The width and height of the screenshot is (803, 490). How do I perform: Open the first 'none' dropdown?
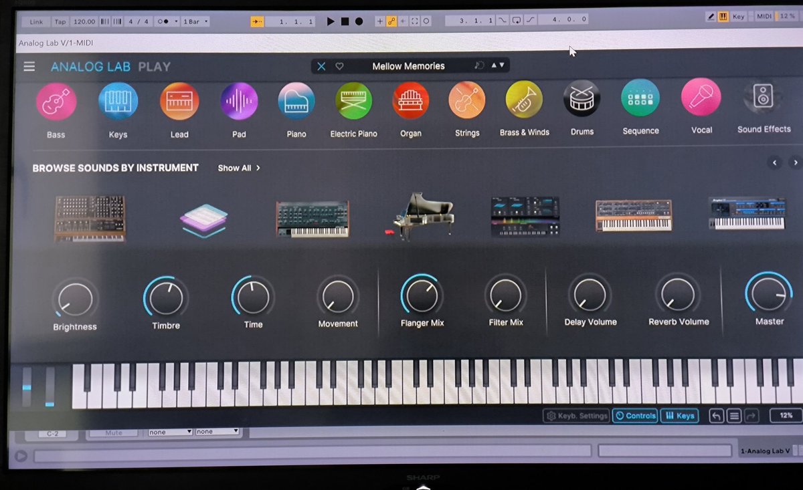tap(171, 432)
